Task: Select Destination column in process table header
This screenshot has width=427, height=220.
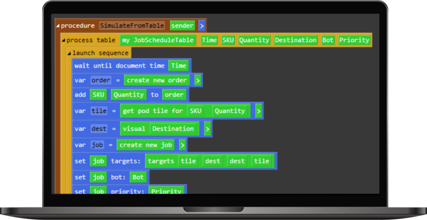Action: [296, 40]
